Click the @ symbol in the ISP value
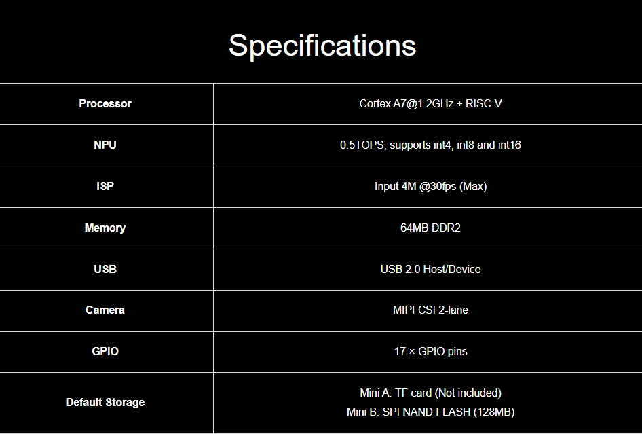Viewport: 642px width, 434px height. pyautogui.click(x=425, y=187)
